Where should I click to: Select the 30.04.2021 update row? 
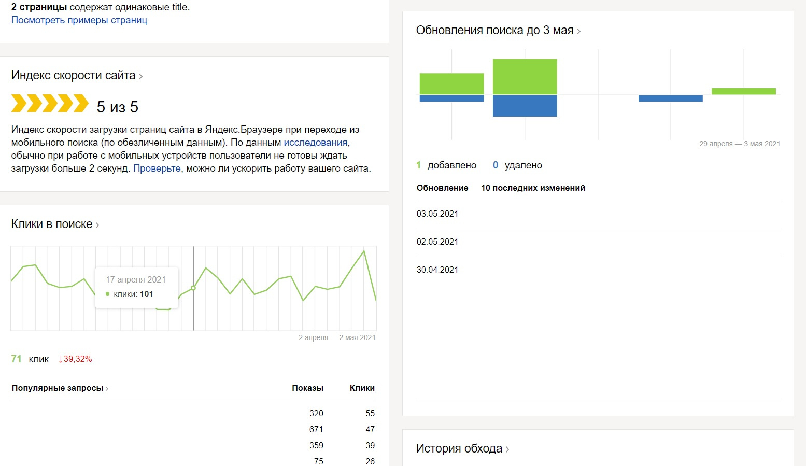[x=437, y=270]
